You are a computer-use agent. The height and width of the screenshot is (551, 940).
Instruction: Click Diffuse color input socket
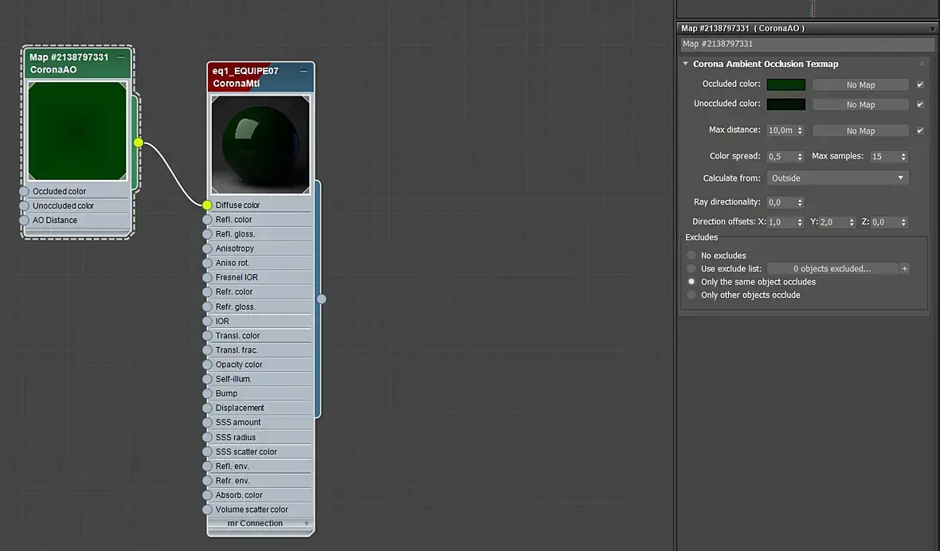point(207,205)
